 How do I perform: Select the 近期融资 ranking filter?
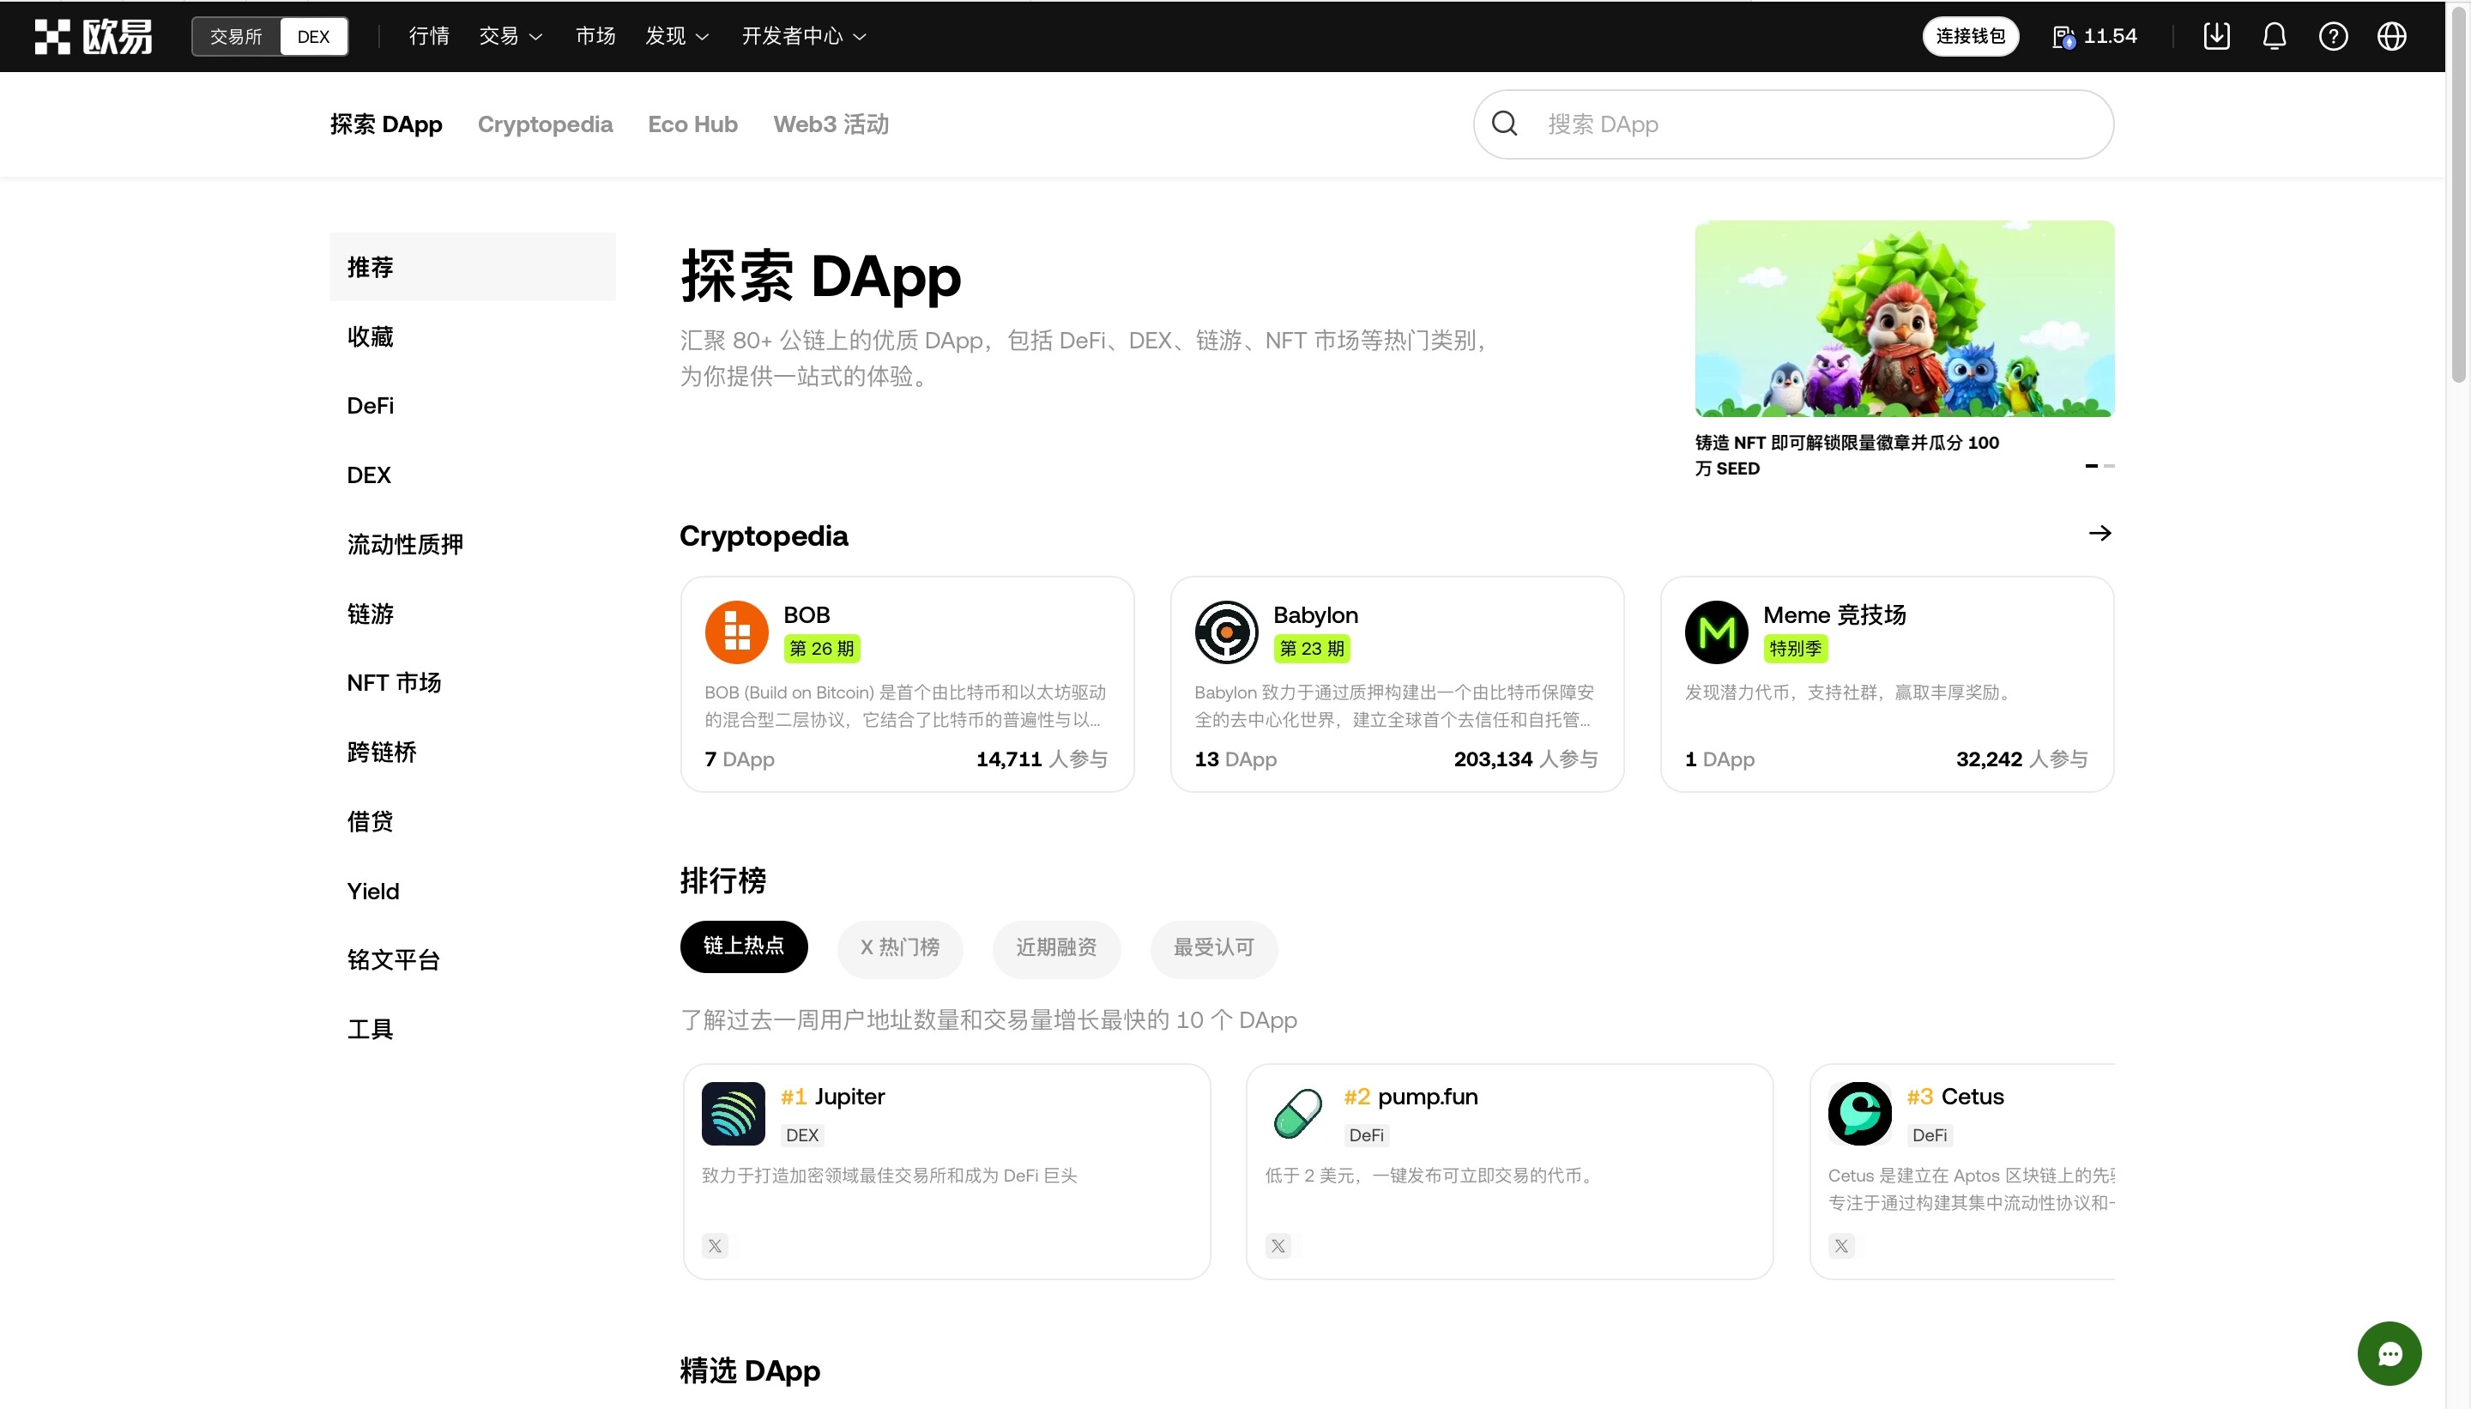click(1056, 947)
